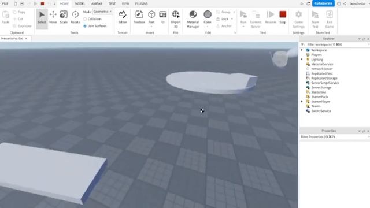Switch to the MODEL ribbon tab
Image resolution: width=370 pixels, height=208 pixels.
pyautogui.click(x=80, y=3)
